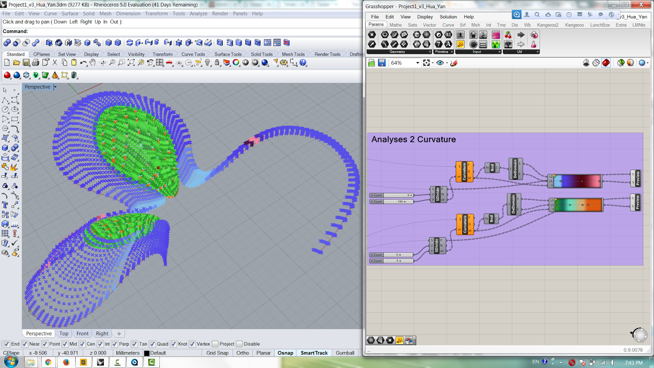Viewport: 654px width, 368px height.
Task: Enable the Project osnap checkbox
Action: (215, 344)
